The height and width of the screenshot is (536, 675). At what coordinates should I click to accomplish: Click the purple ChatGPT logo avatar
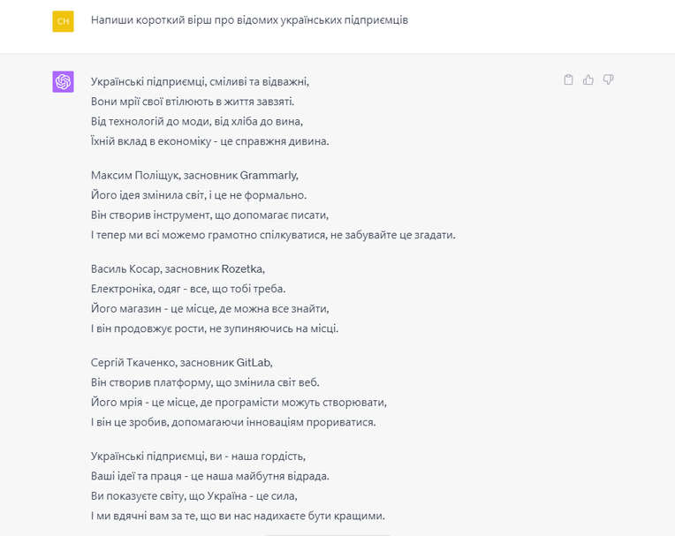64,82
